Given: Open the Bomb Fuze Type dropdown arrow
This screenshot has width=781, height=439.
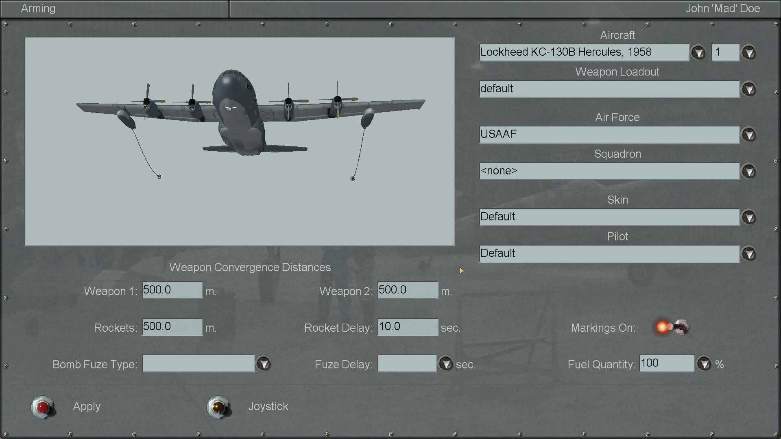Looking at the screenshot, I should [x=264, y=364].
